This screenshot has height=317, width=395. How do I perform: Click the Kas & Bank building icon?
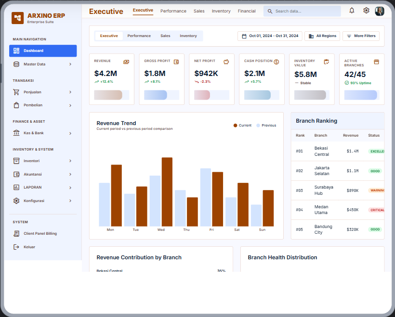pos(16,133)
